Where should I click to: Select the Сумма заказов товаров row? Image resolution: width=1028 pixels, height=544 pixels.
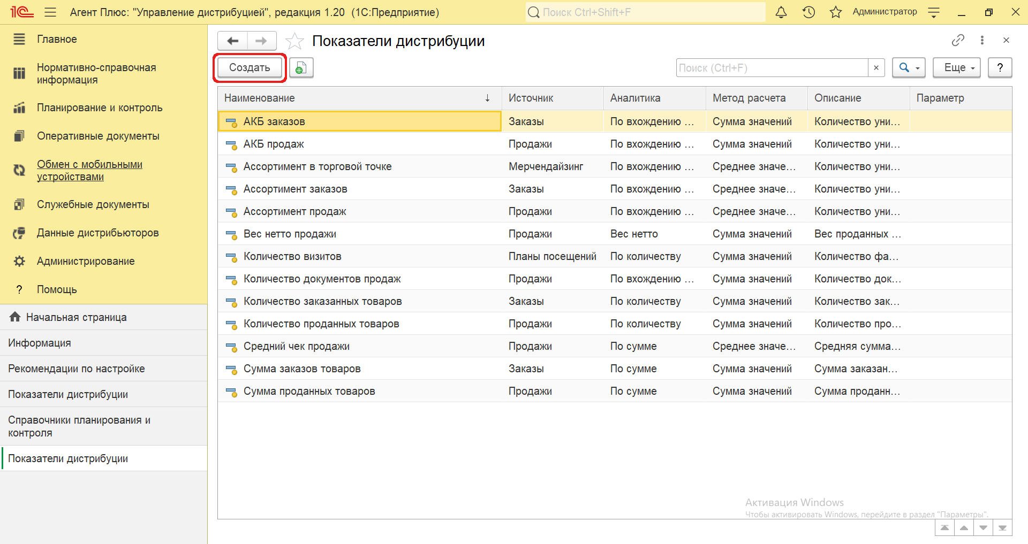(615, 369)
